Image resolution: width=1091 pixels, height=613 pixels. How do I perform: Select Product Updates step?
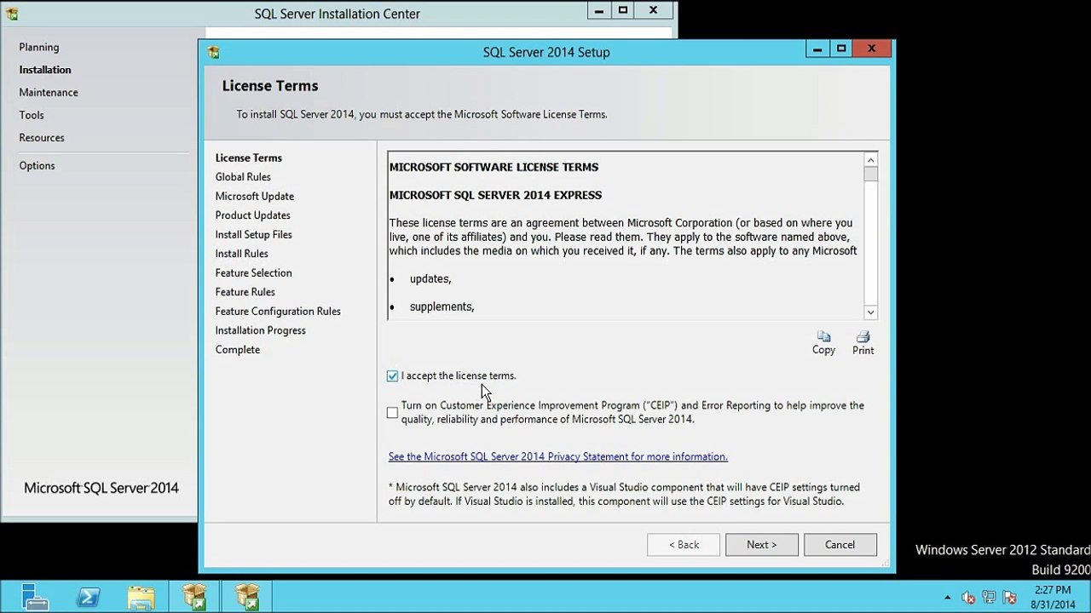253,215
